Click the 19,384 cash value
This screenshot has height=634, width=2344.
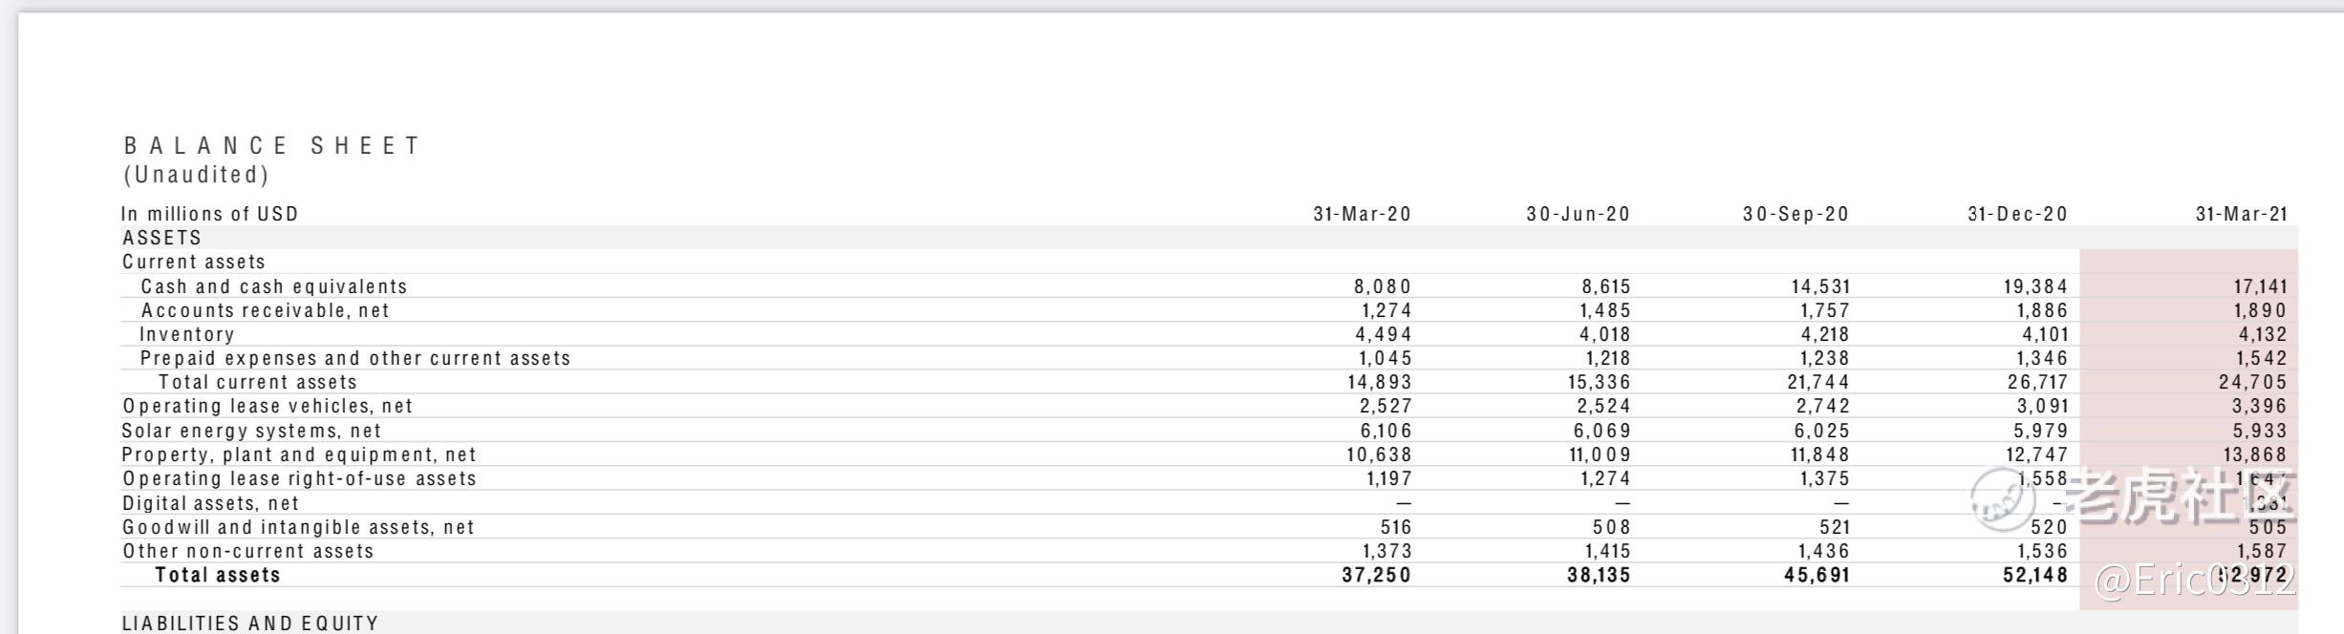click(x=2035, y=286)
